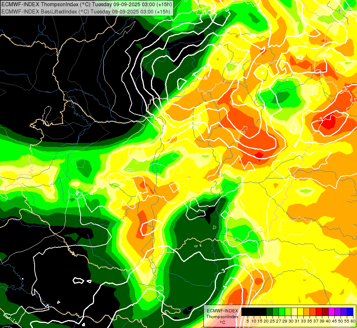Click the legend value '5'

(248, 321)
